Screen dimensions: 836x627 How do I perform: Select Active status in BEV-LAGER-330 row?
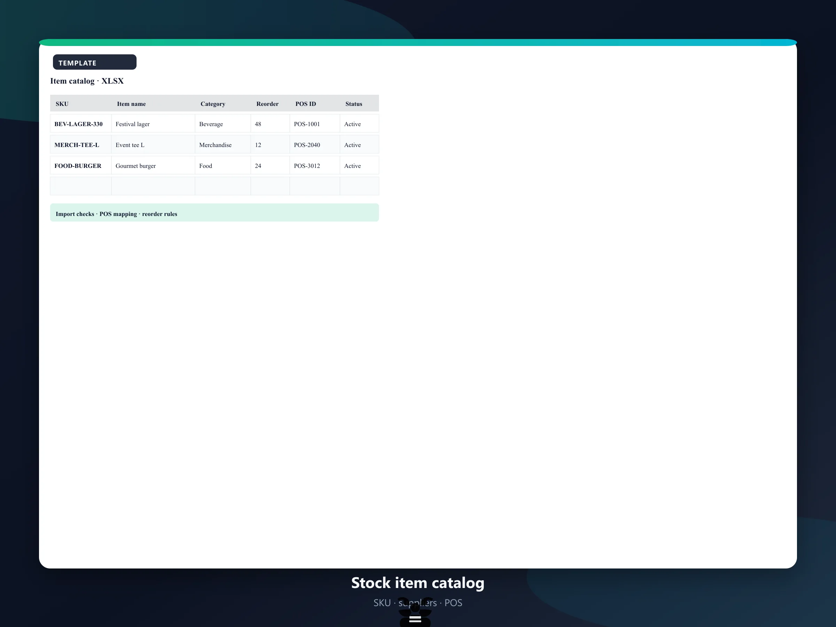tap(359, 124)
